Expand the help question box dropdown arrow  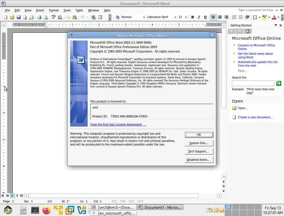pos(277,10)
